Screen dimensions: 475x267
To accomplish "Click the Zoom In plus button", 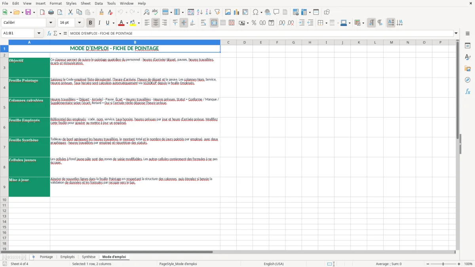I will [459, 264].
